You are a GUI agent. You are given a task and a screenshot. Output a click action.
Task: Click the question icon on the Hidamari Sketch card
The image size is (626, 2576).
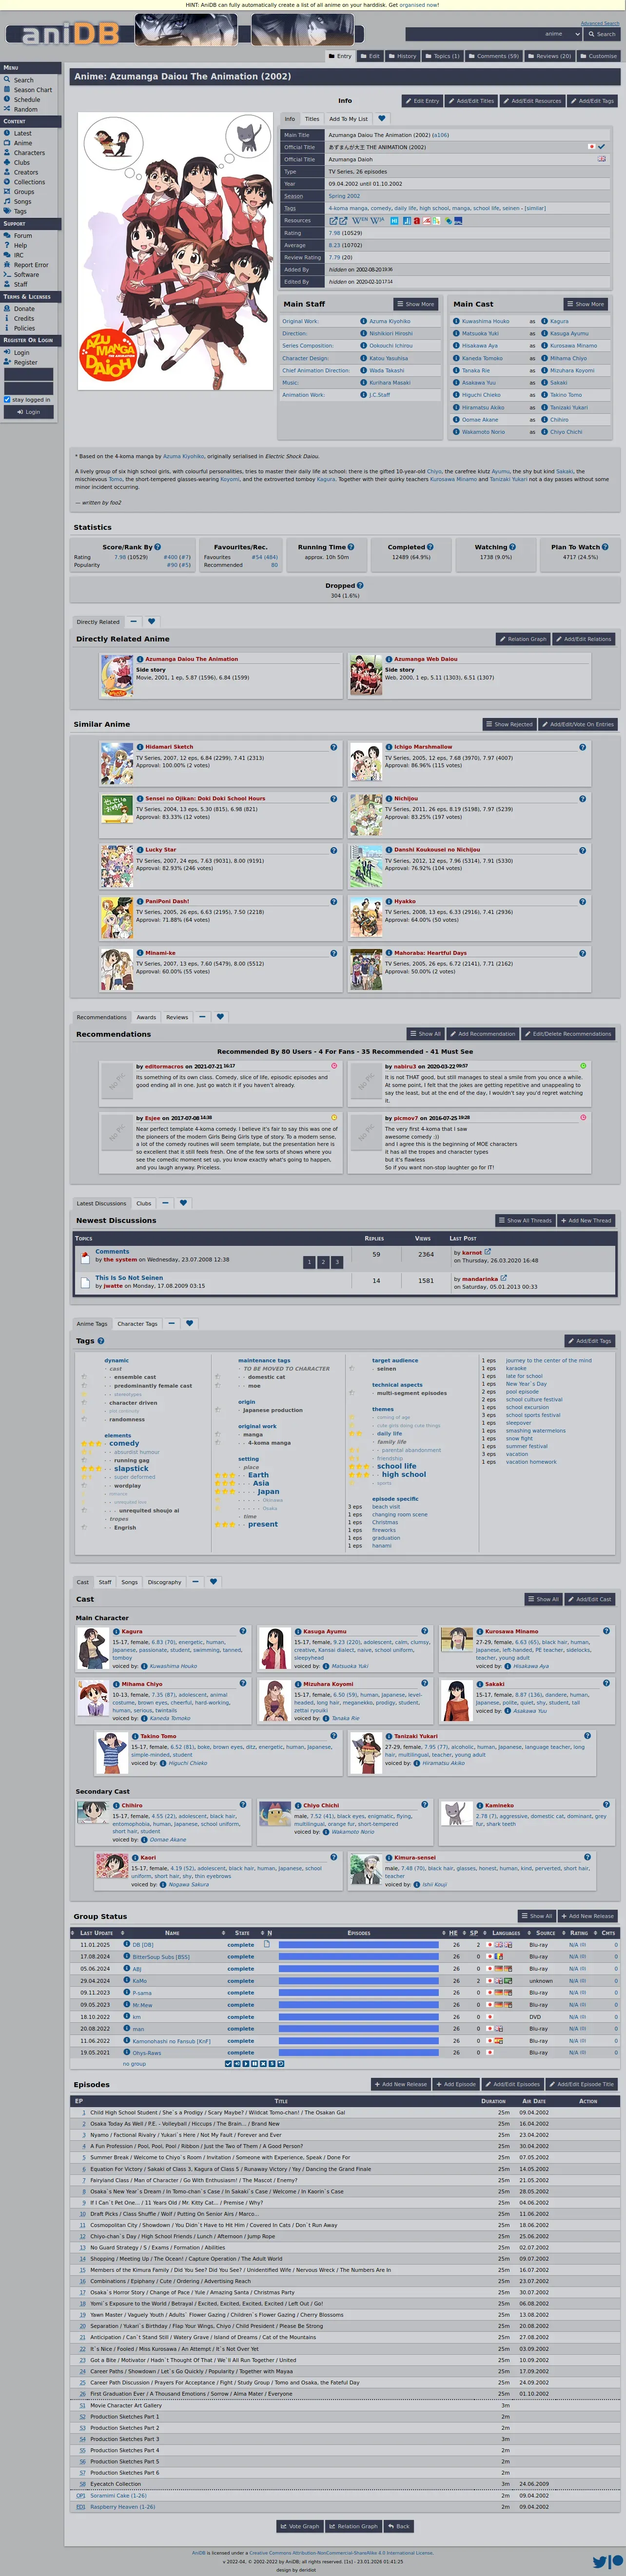(x=334, y=747)
